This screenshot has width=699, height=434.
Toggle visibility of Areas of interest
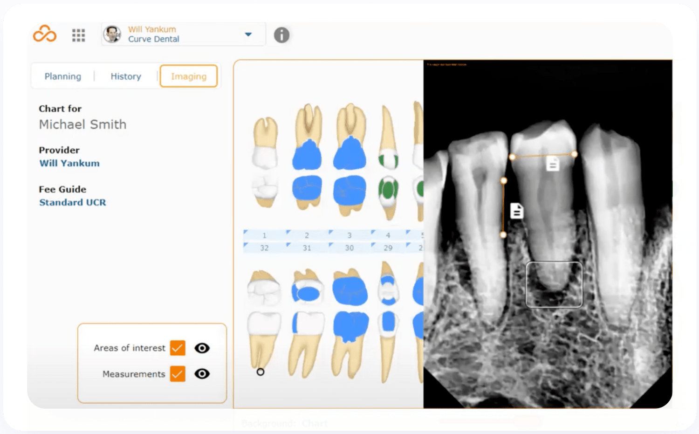pyautogui.click(x=202, y=348)
